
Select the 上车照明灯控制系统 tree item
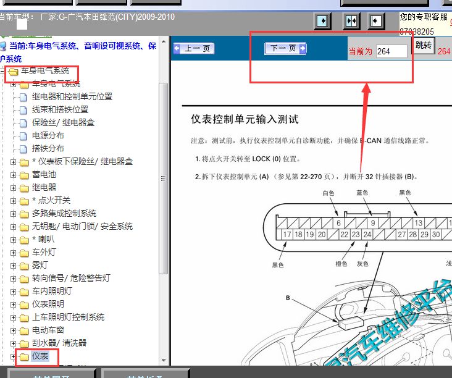(x=68, y=317)
